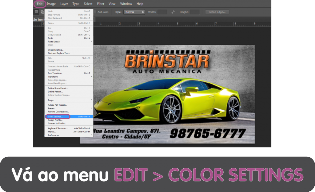The height and width of the screenshot is (192, 315).
Task: Choose Step Backward entry
Action: (69, 18)
